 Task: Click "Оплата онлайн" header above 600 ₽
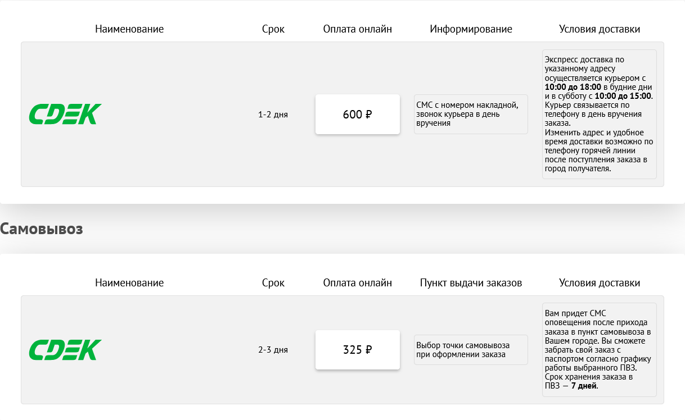point(358,29)
